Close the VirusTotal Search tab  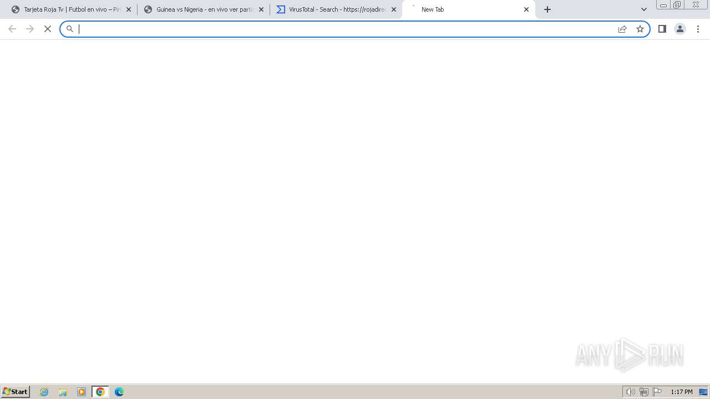[x=394, y=9]
